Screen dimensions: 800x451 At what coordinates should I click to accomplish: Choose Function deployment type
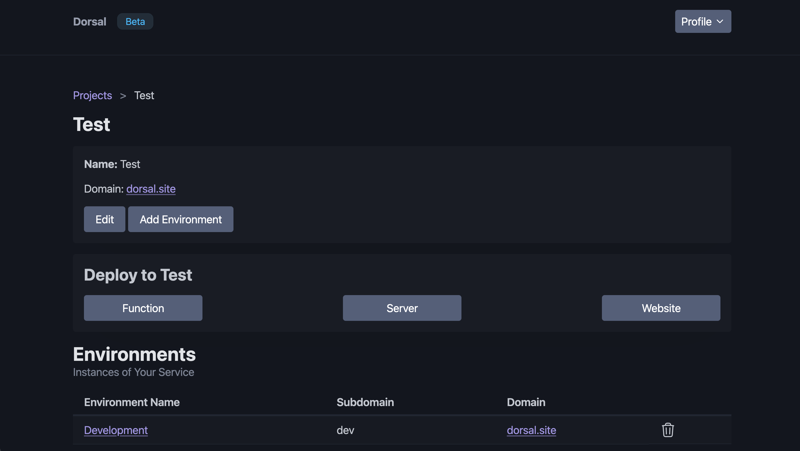point(143,308)
